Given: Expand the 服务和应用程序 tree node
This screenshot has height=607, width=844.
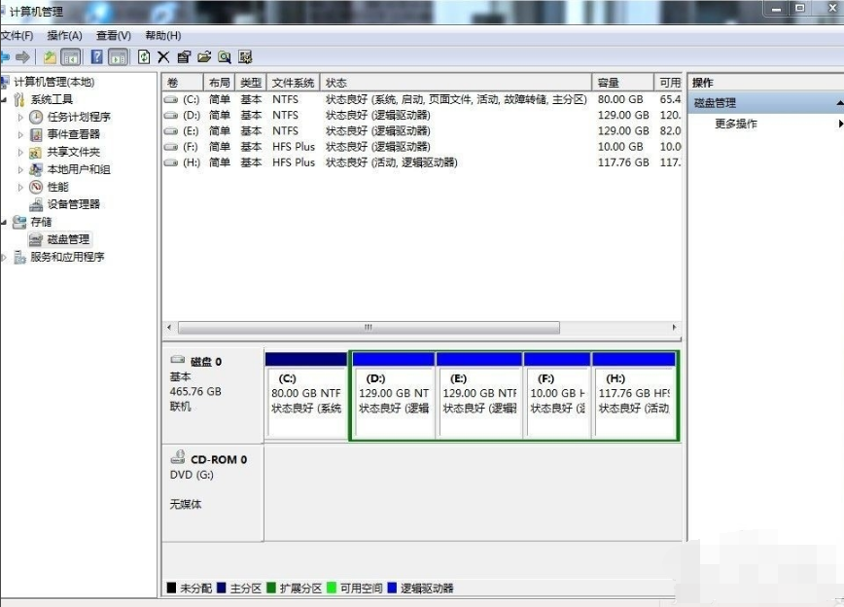Looking at the screenshot, I should pyautogui.click(x=5, y=257).
